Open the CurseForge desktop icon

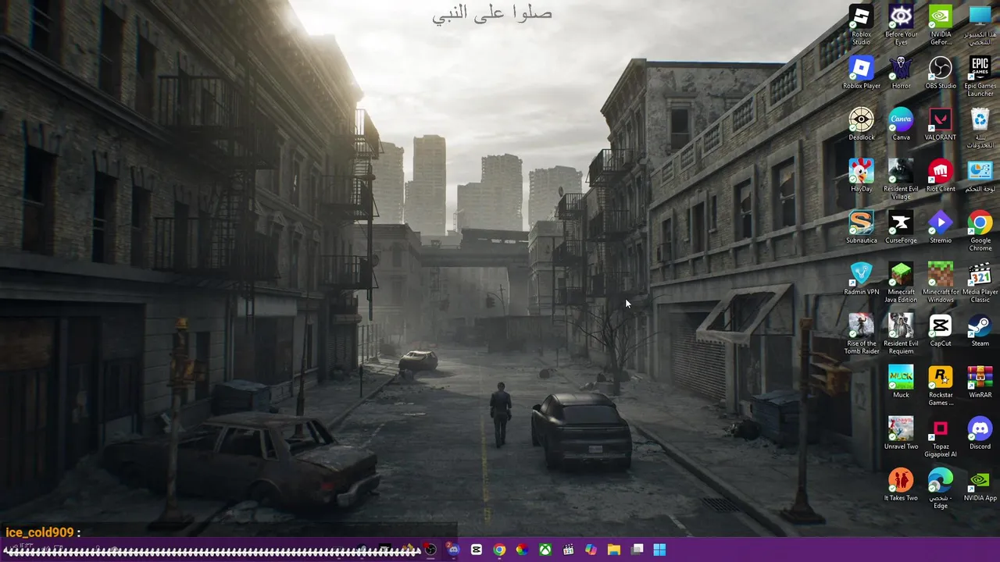[x=901, y=227]
